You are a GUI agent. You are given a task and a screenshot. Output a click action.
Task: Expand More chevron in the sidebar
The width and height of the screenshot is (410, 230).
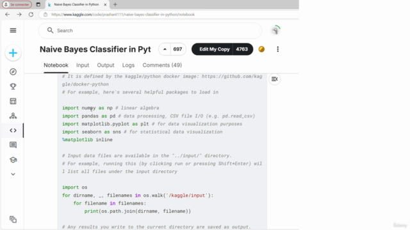[x=13, y=174]
